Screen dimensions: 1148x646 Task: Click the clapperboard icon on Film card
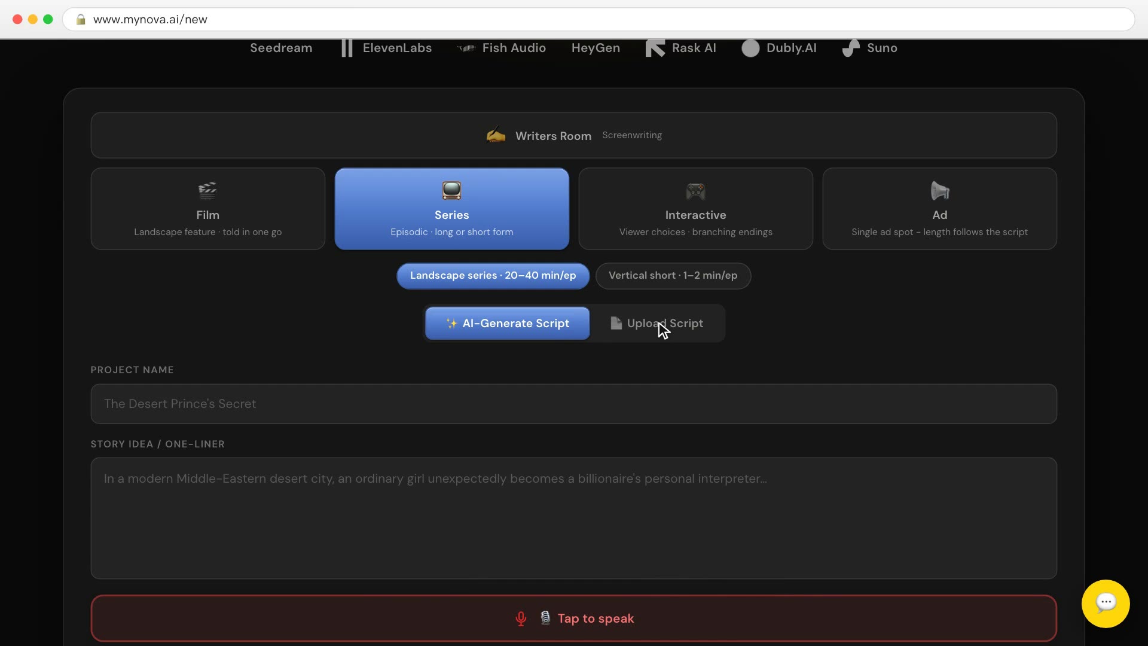(x=207, y=191)
